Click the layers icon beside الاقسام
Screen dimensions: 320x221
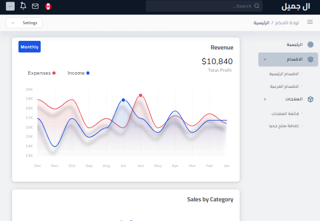[x=310, y=59]
